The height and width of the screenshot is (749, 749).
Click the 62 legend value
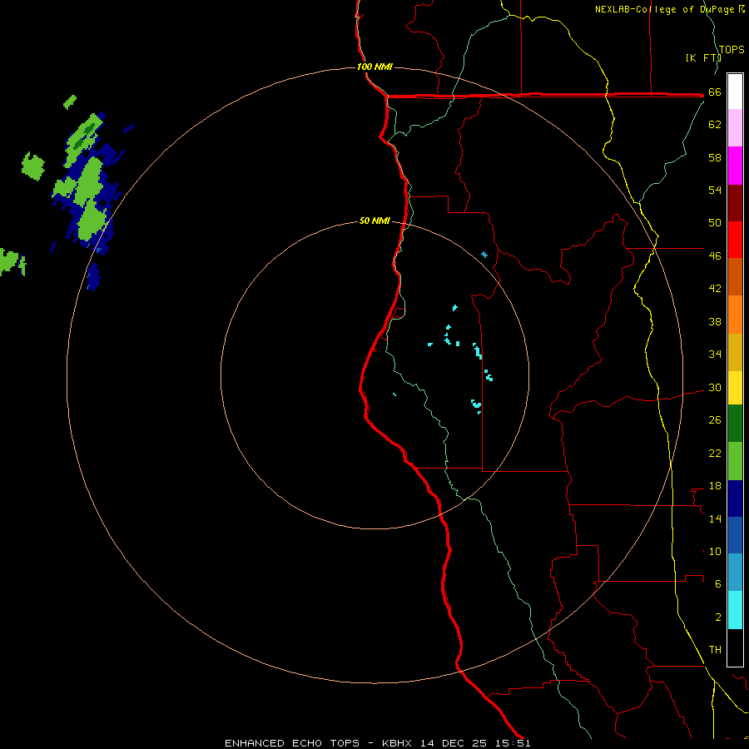715,125
